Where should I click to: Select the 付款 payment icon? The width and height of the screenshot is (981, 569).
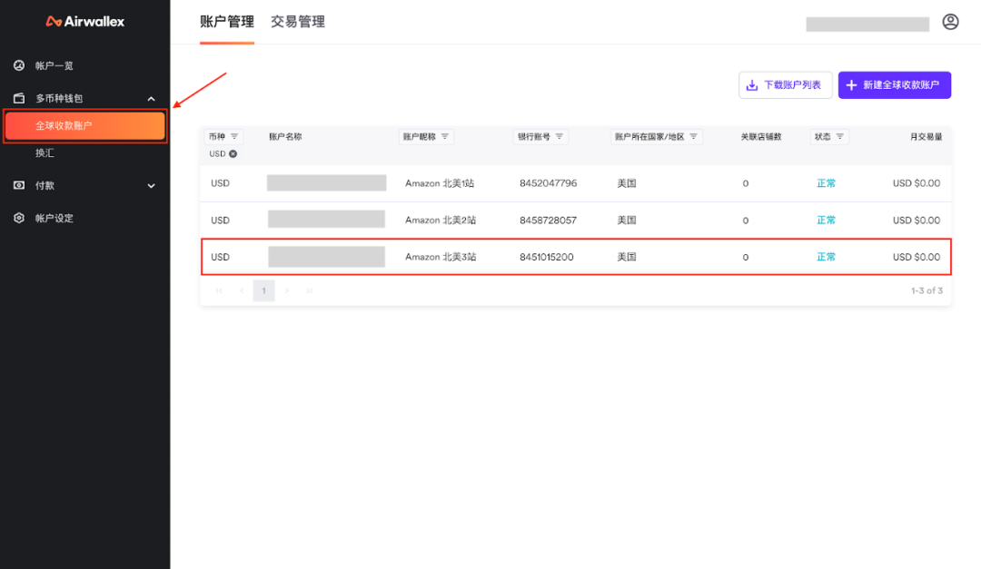pyautogui.click(x=20, y=185)
